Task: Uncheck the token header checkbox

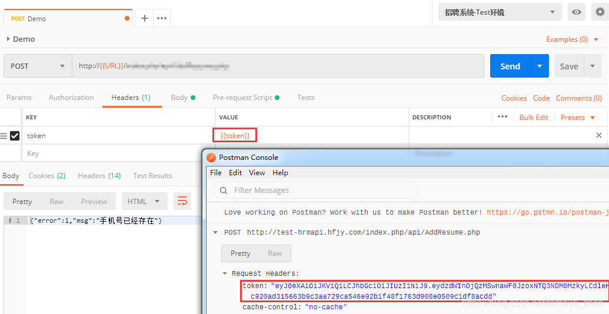Action: coord(15,136)
